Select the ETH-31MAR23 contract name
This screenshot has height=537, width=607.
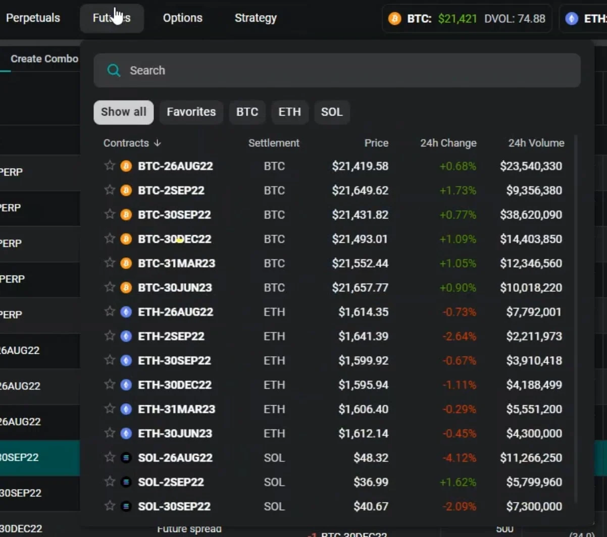click(177, 409)
